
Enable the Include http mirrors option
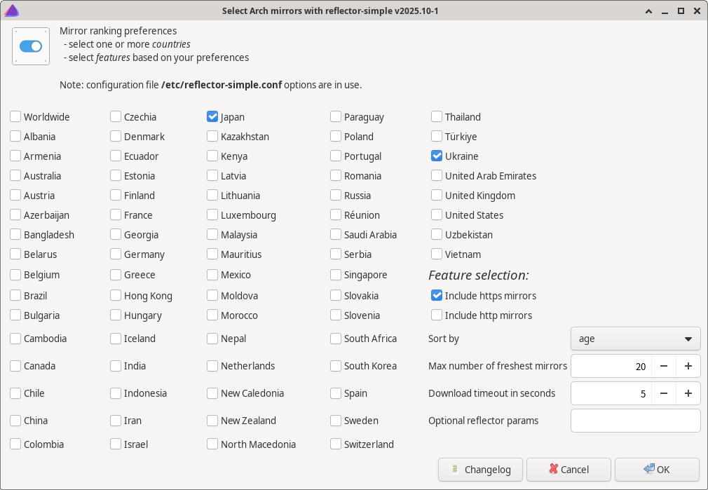tap(437, 315)
